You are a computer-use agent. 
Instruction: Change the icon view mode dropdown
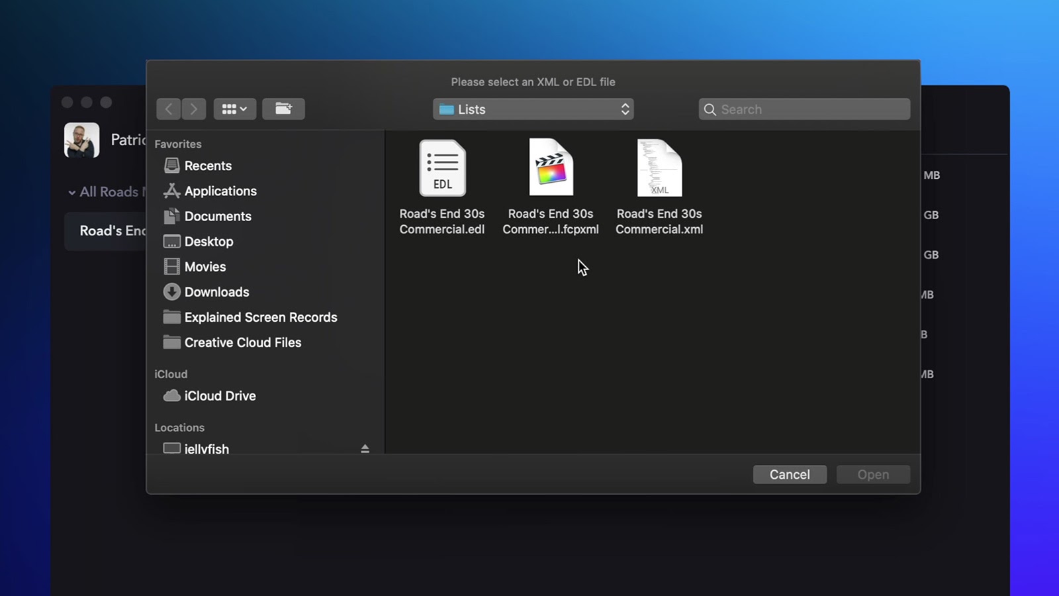point(235,109)
